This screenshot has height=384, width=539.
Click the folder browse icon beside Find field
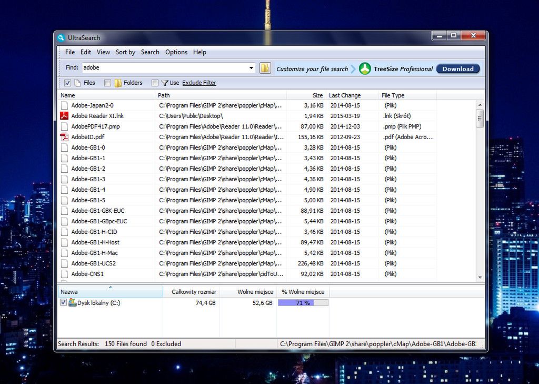(265, 68)
